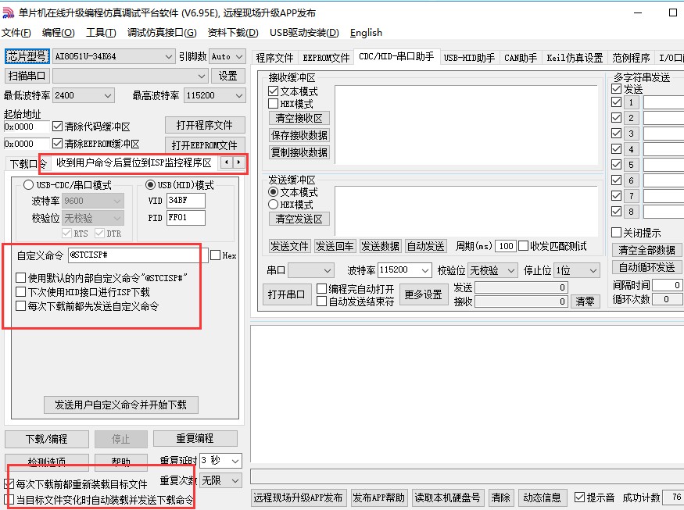Open the 最高波特率 115200 dropdown

(x=239, y=95)
